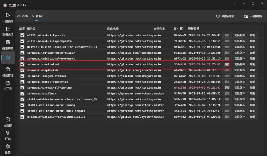Open 交流群 chat group icon

point(8,119)
